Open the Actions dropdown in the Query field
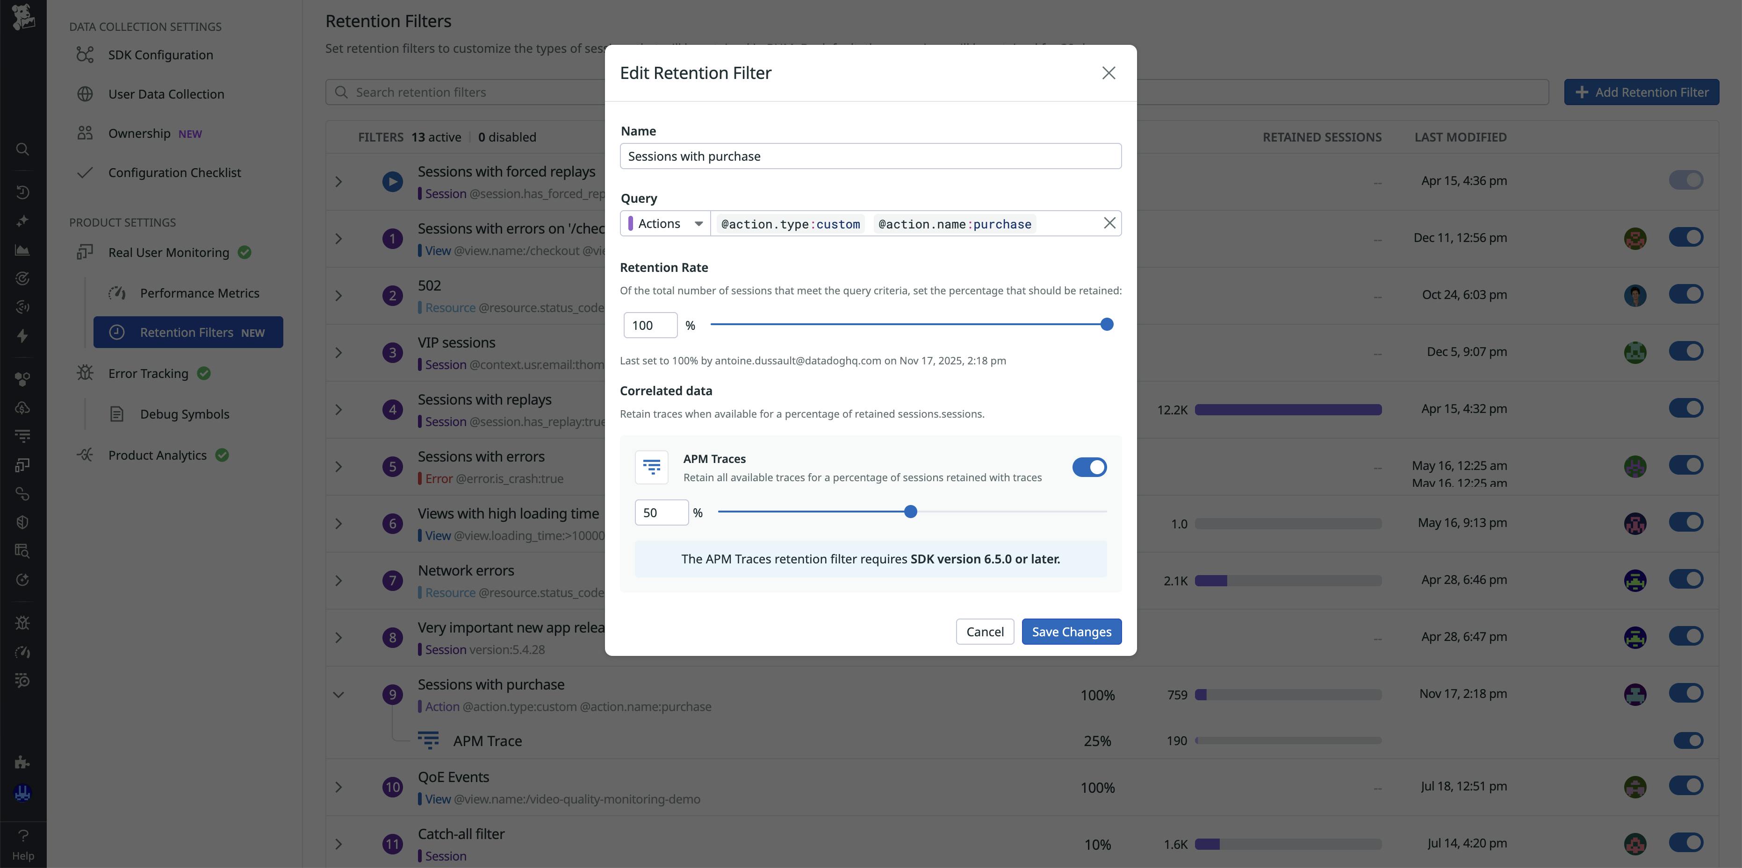This screenshot has height=868, width=1742. pyautogui.click(x=665, y=223)
